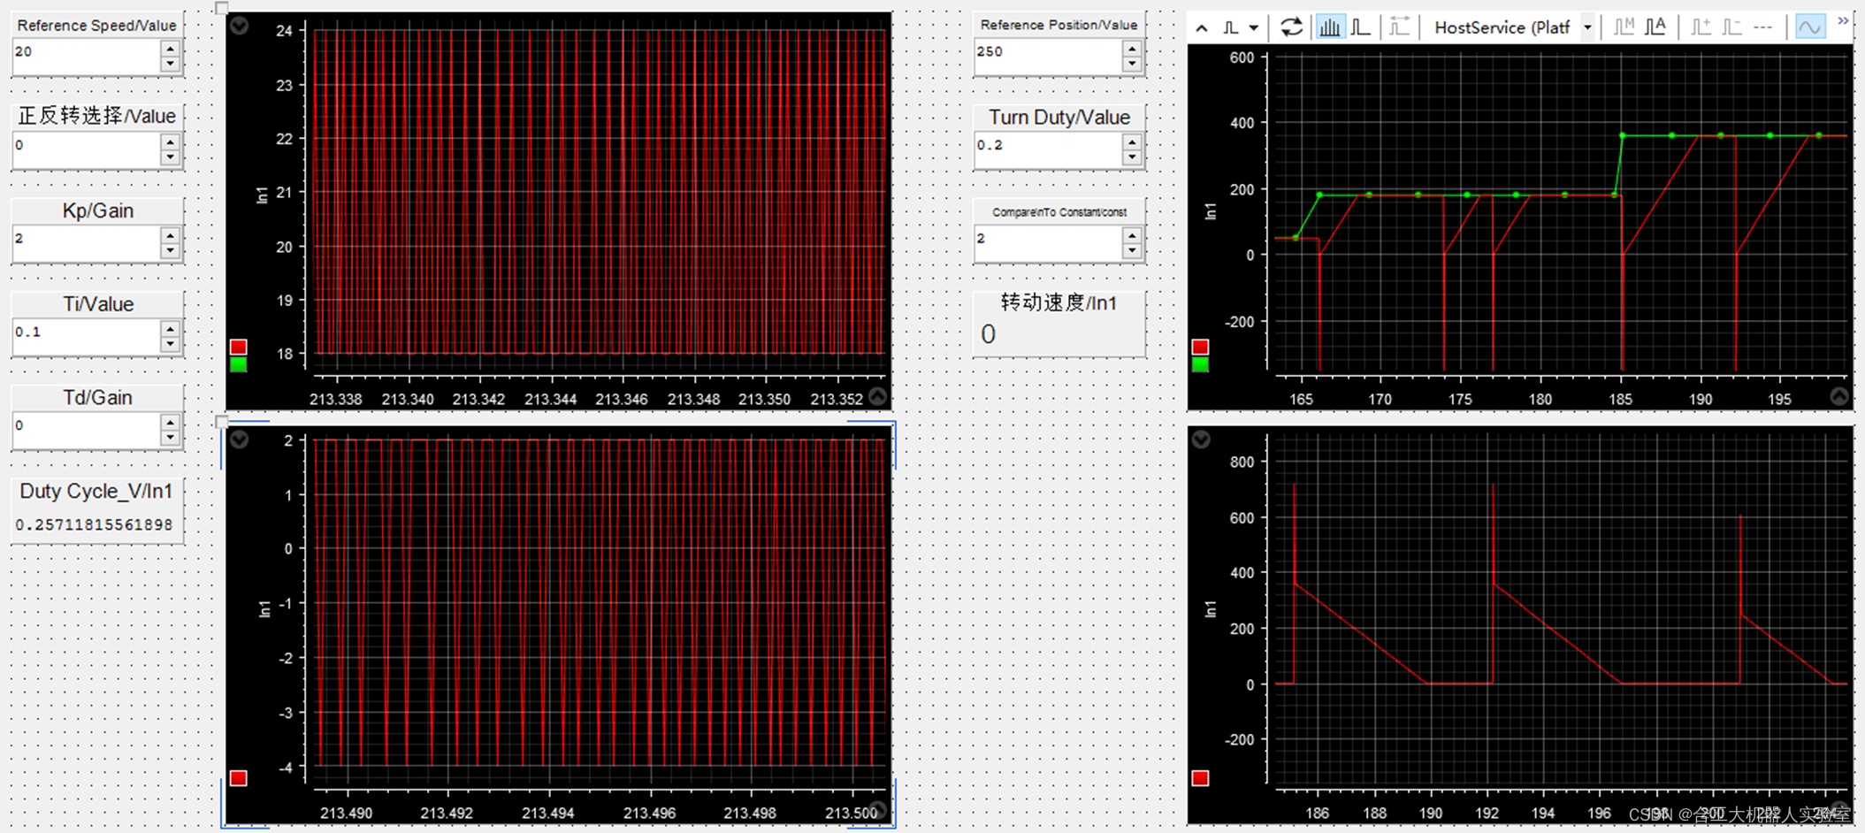Click the 转动速度/In1 label
Image resolution: width=1865 pixels, height=833 pixels.
click(x=1059, y=303)
